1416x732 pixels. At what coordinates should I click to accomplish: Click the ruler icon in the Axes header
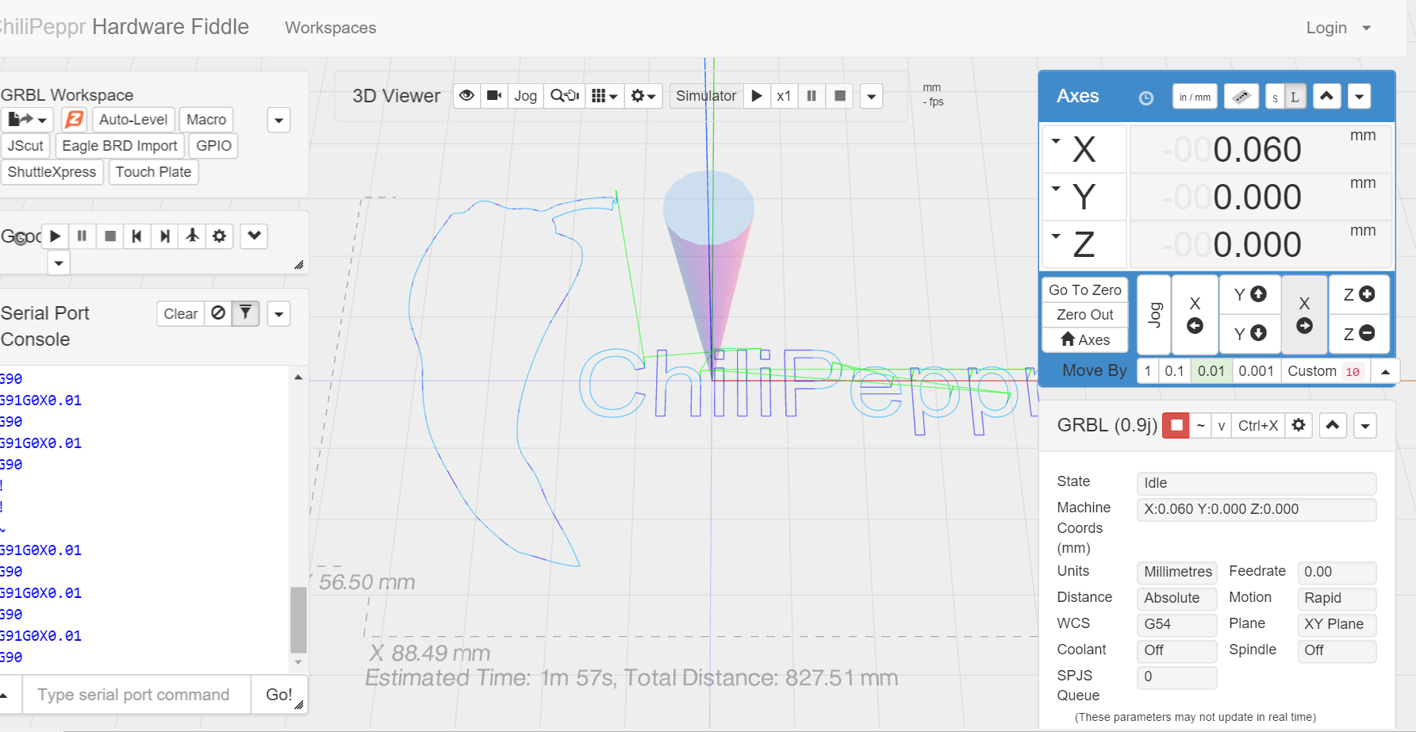(x=1241, y=97)
